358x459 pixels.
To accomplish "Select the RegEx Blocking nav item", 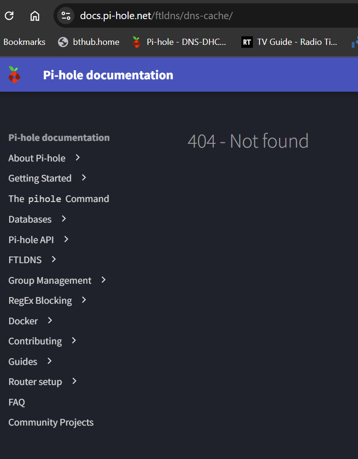I will (40, 300).
